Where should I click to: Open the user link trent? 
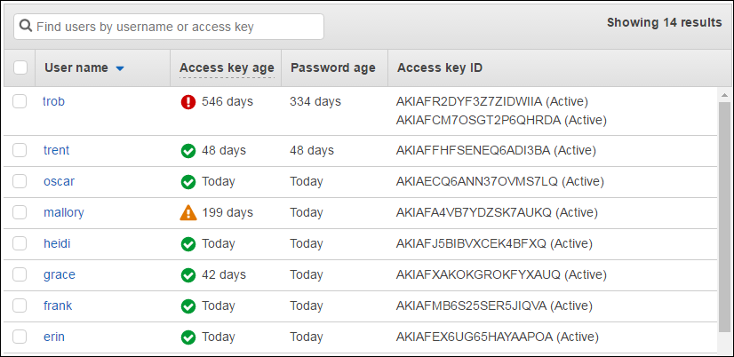56,151
